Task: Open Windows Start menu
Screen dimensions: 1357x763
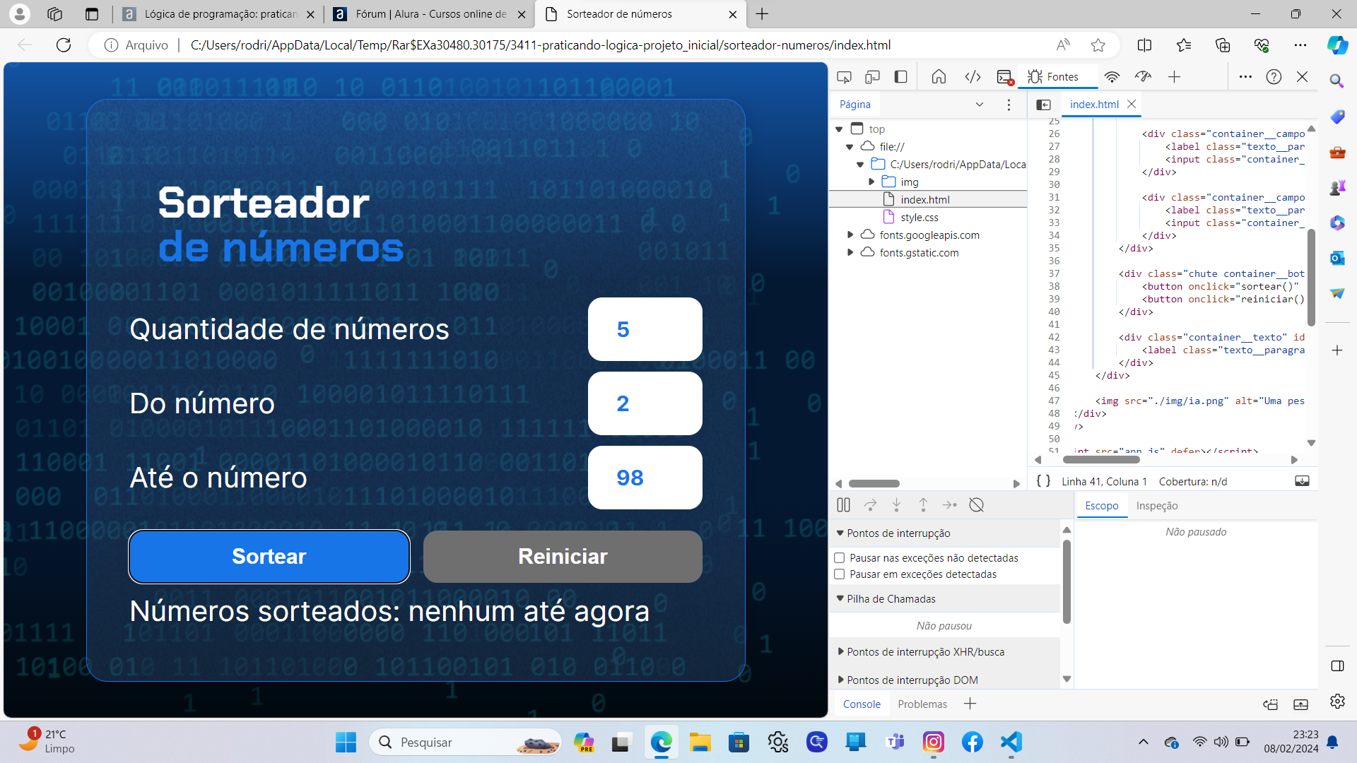Action: (346, 742)
